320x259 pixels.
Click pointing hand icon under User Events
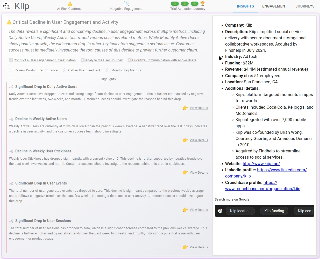(185, 210)
